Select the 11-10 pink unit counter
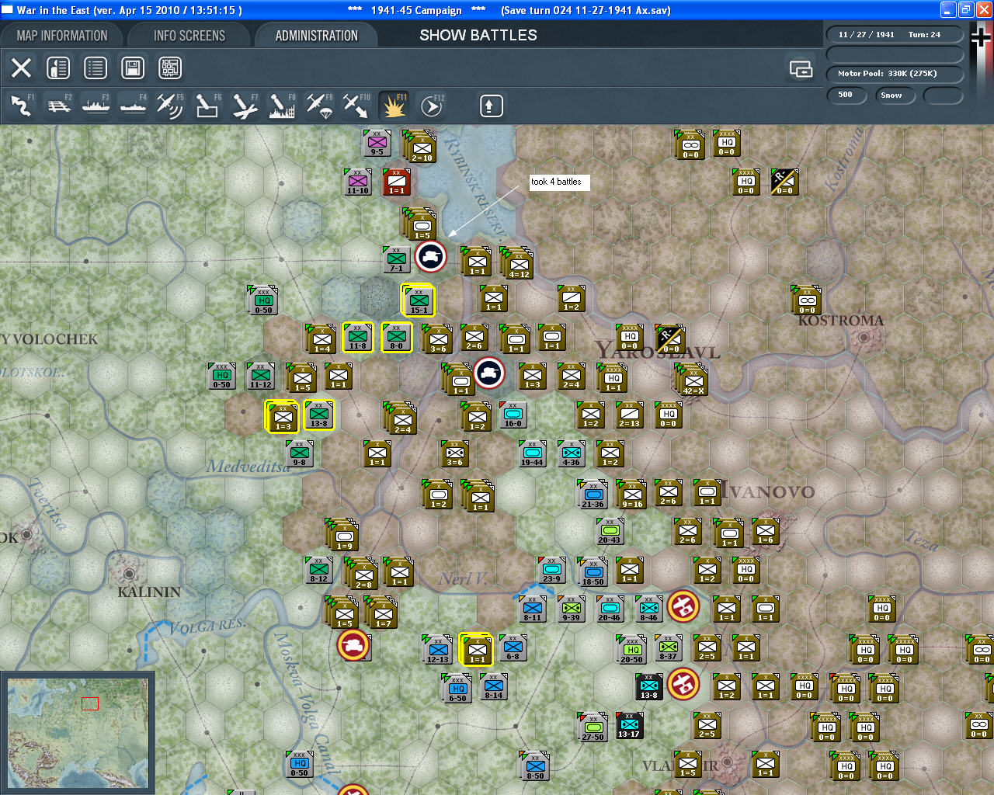 tap(358, 182)
